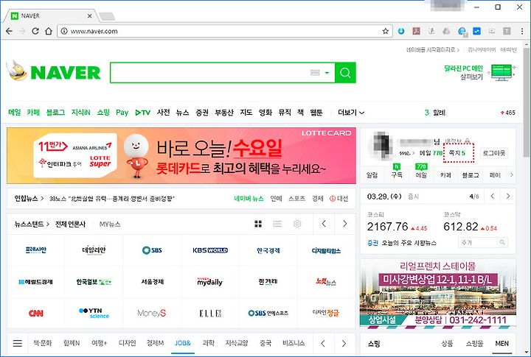Open 메일 in main navigation

coord(15,112)
